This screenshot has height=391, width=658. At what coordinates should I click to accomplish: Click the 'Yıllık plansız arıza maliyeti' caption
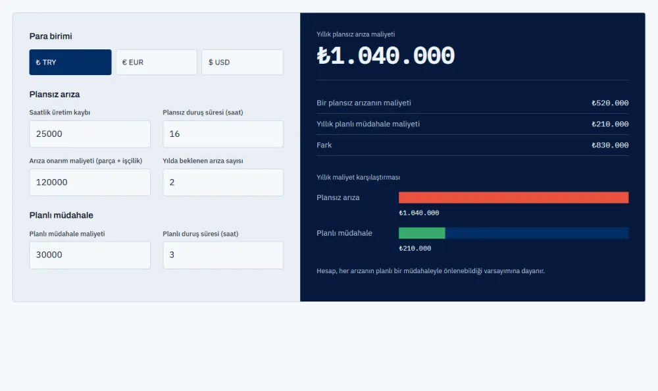(356, 34)
